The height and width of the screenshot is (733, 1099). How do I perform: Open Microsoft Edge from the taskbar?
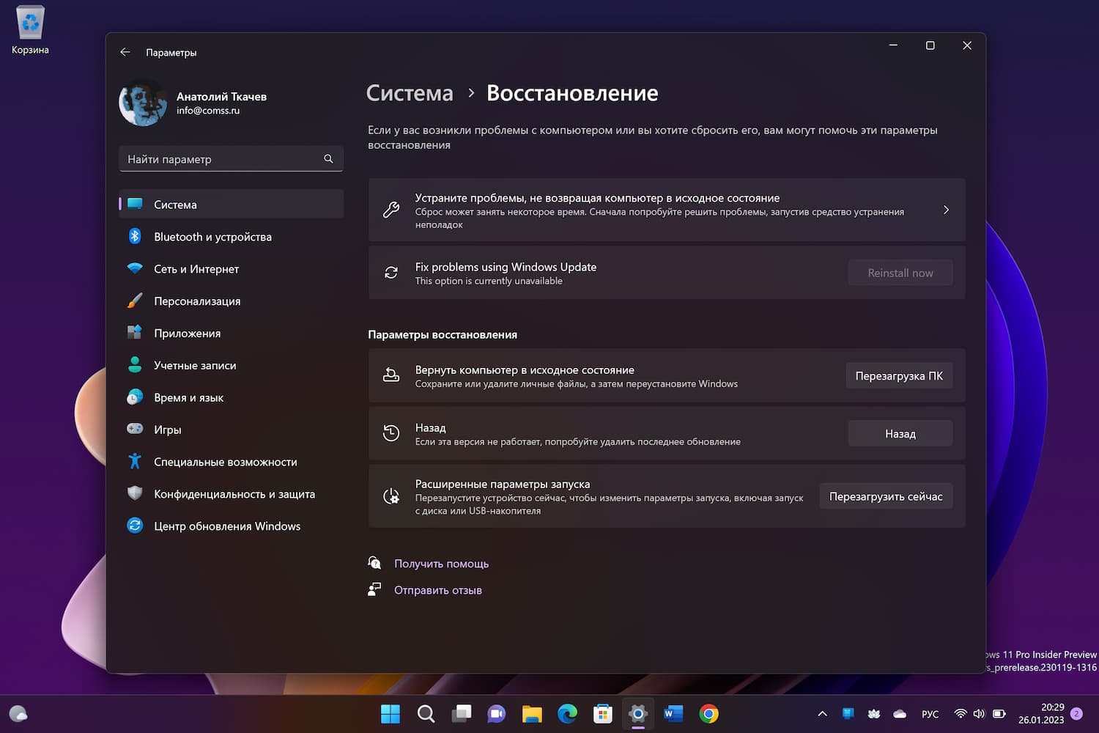[x=567, y=713]
